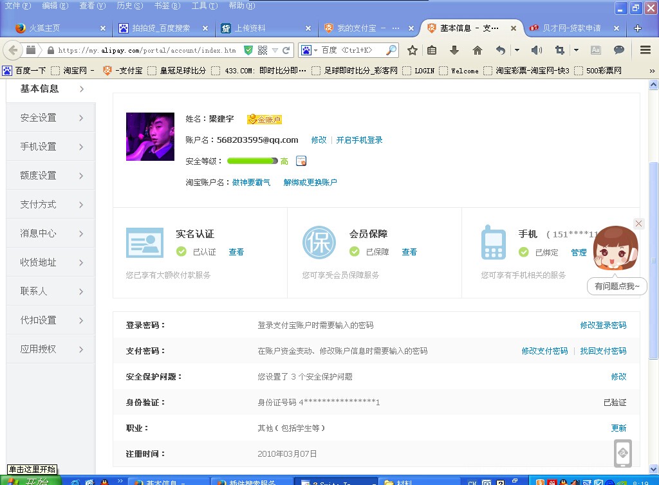The height and width of the screenshot is (485, 659).
Task: Click the QR code icon in address bar
Action: pyautogui.click(x=263, y=50)
